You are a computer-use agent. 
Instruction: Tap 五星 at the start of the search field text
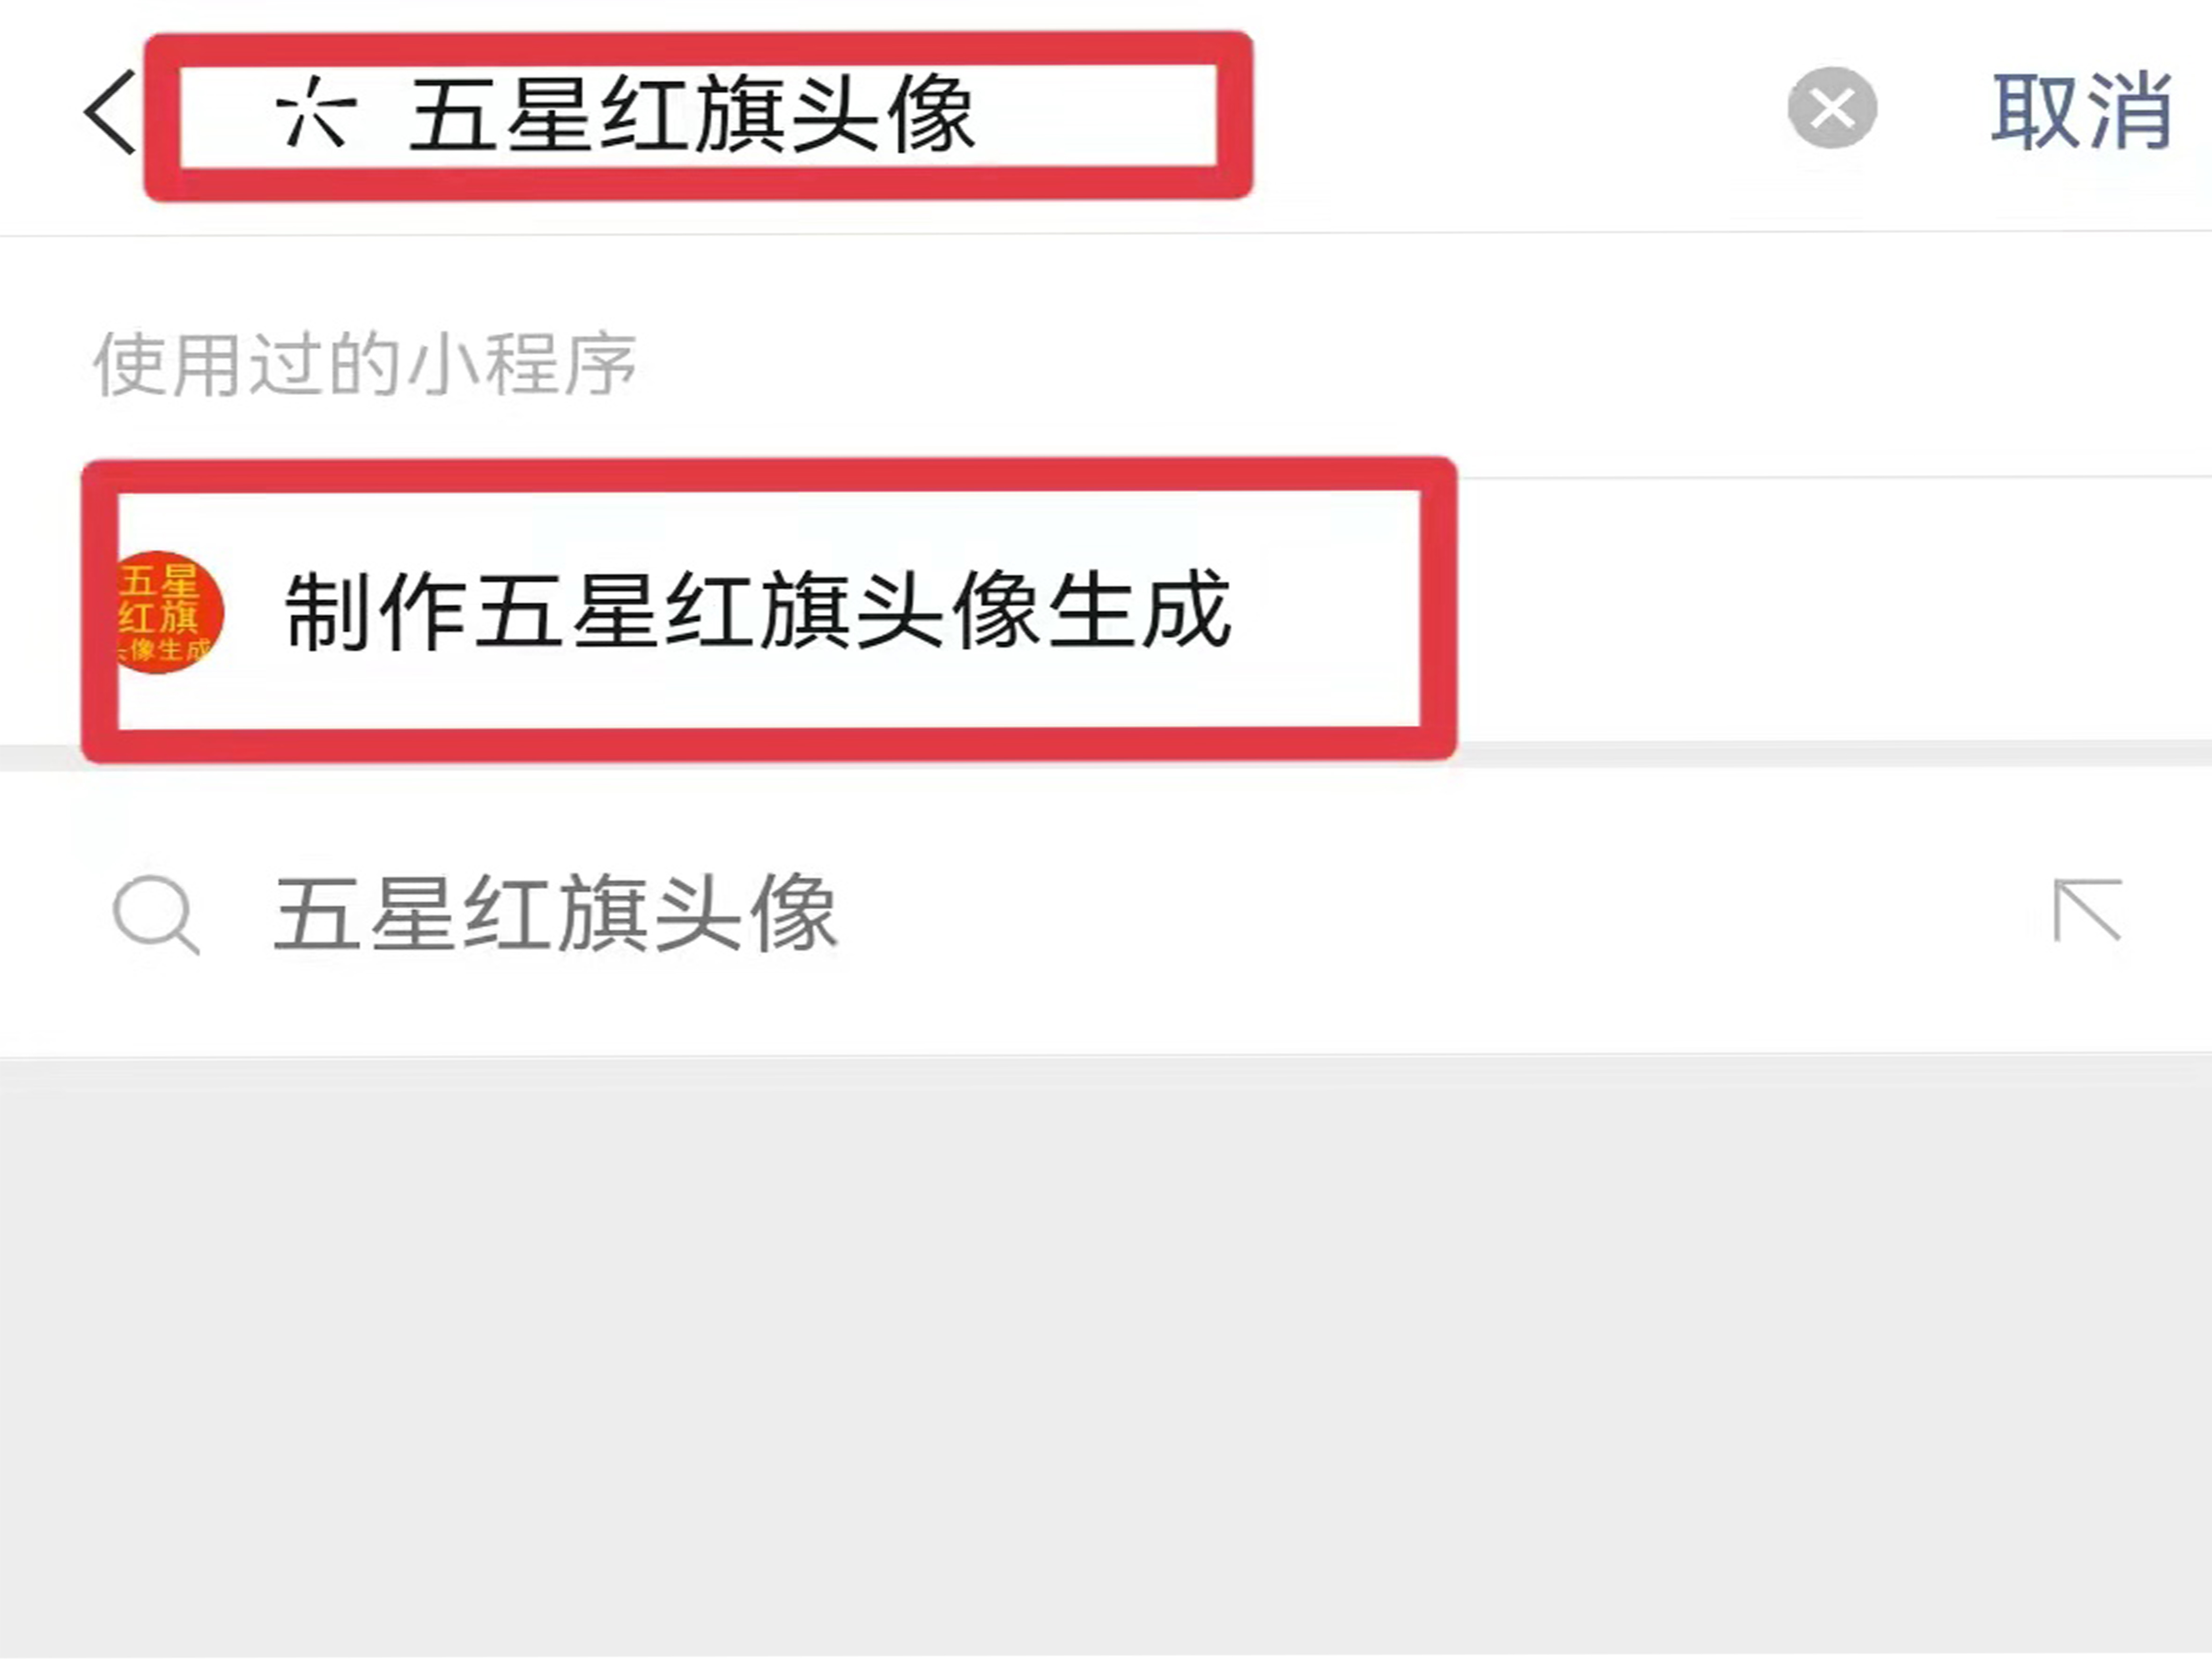click(502, 114)
